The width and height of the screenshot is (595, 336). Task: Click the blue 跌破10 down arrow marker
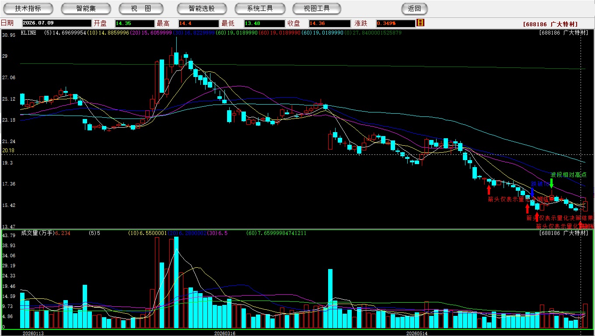(x=532, y=192)
